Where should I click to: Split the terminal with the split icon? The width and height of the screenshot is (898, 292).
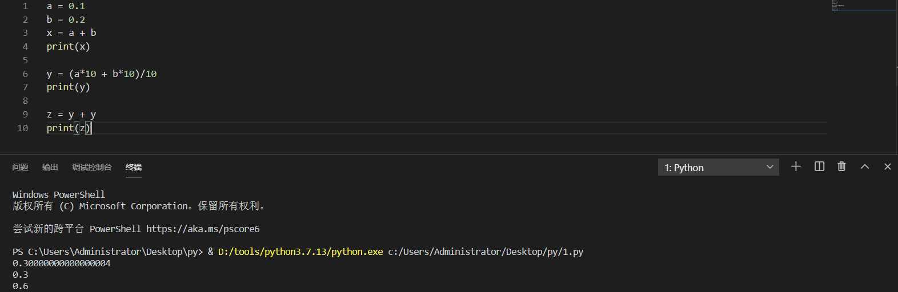coord(819,167)
